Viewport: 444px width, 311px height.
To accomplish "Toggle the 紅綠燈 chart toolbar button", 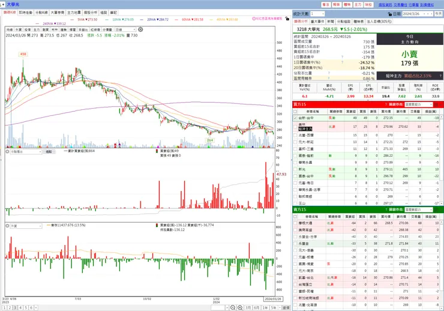I will pyautogui.click(x=95, y=29).
